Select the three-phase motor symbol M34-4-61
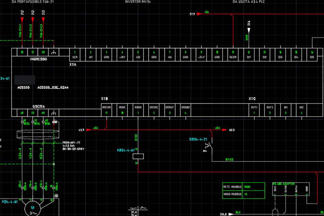The width and height of the screenshot is (324, 216). (x=33, y=208)
